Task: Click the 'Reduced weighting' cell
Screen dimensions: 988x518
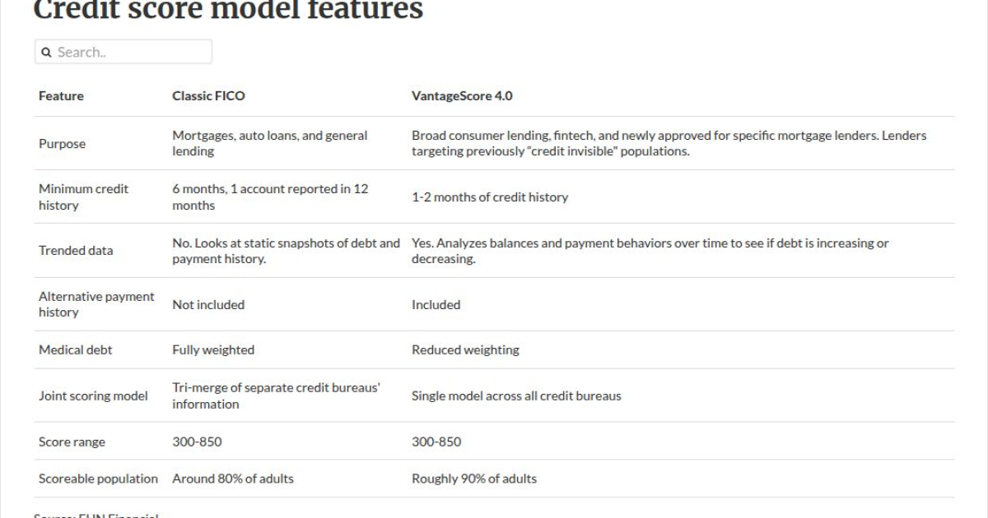Action: point(465,350)
